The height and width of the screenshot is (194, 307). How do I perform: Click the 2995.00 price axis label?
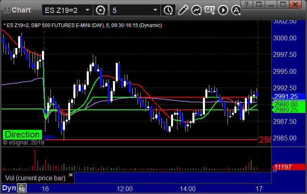(285, 71)
